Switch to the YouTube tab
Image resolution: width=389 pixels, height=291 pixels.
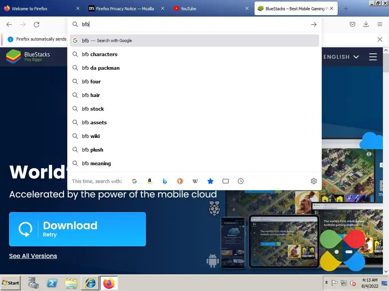coord(211,8)
